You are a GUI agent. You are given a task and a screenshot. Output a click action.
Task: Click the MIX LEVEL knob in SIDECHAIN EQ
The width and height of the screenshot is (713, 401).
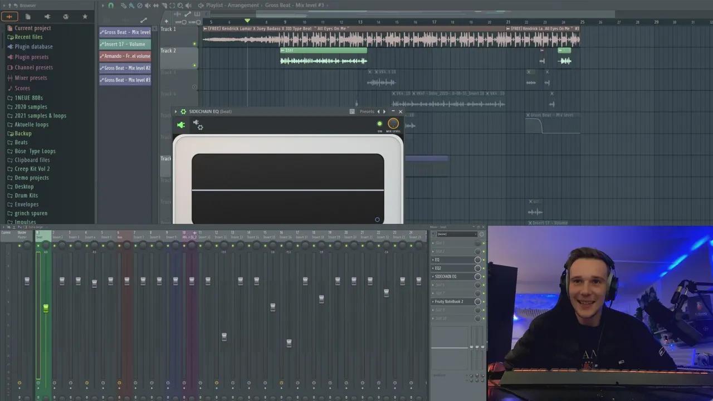point(393,123)
